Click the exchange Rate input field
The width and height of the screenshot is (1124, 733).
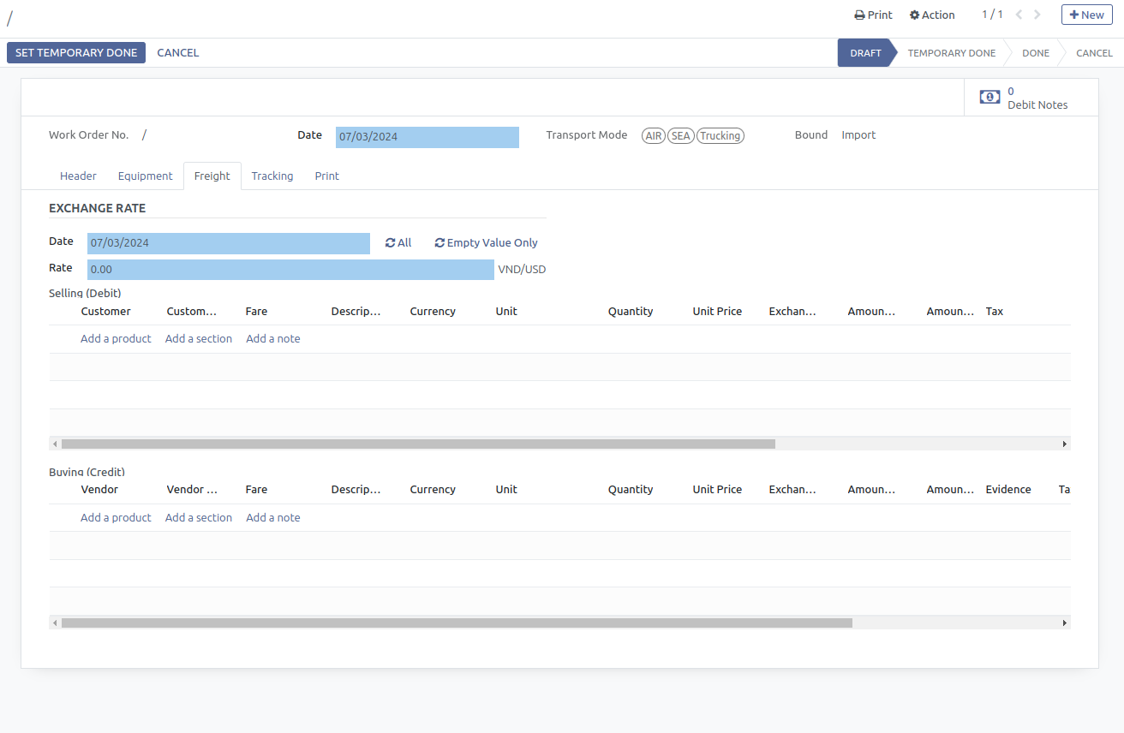coord(290,270)
